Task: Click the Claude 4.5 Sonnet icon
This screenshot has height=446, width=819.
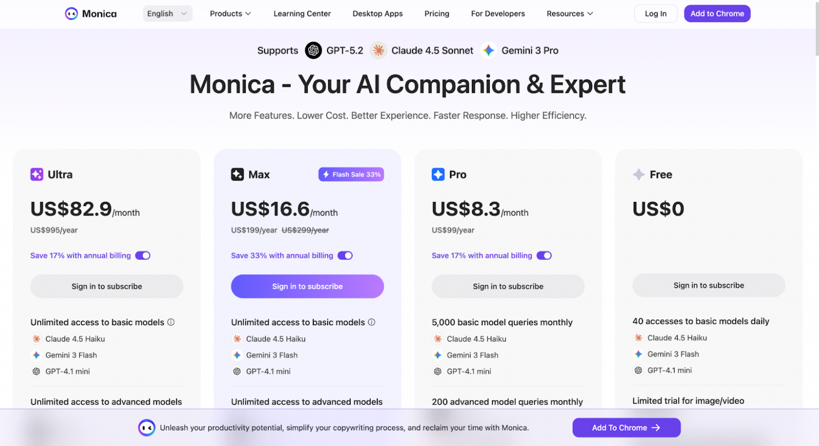Action: pyautogui.click(x=378, y=50)
